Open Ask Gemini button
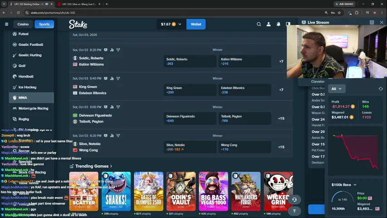 coord(344,4)
